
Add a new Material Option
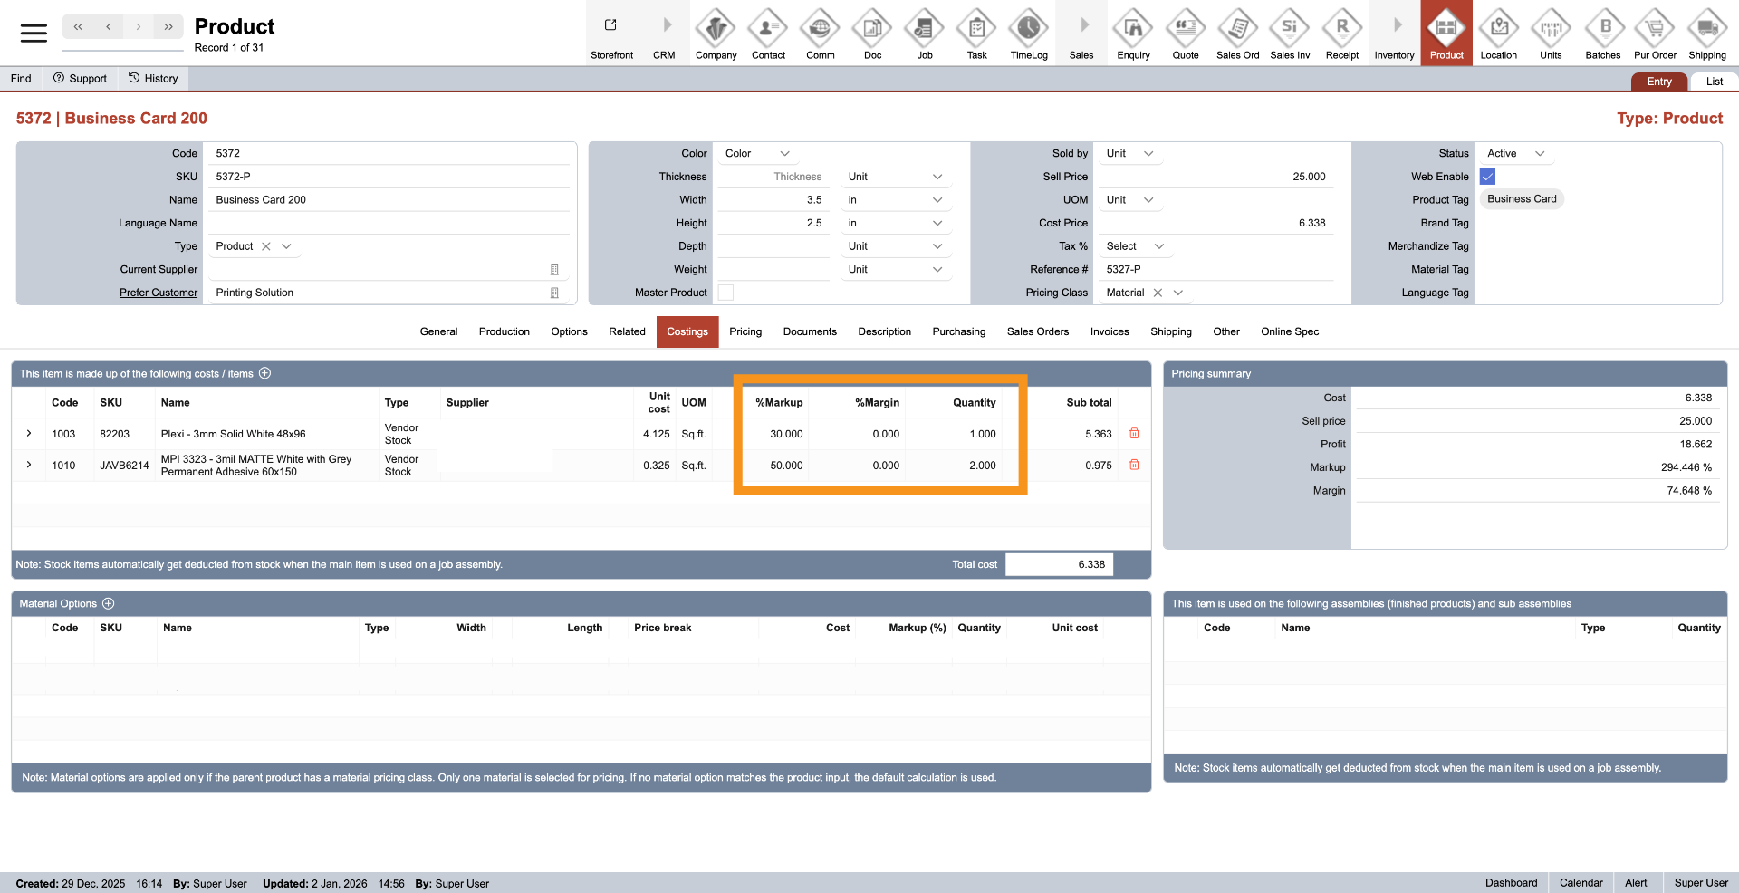point(109,603)
